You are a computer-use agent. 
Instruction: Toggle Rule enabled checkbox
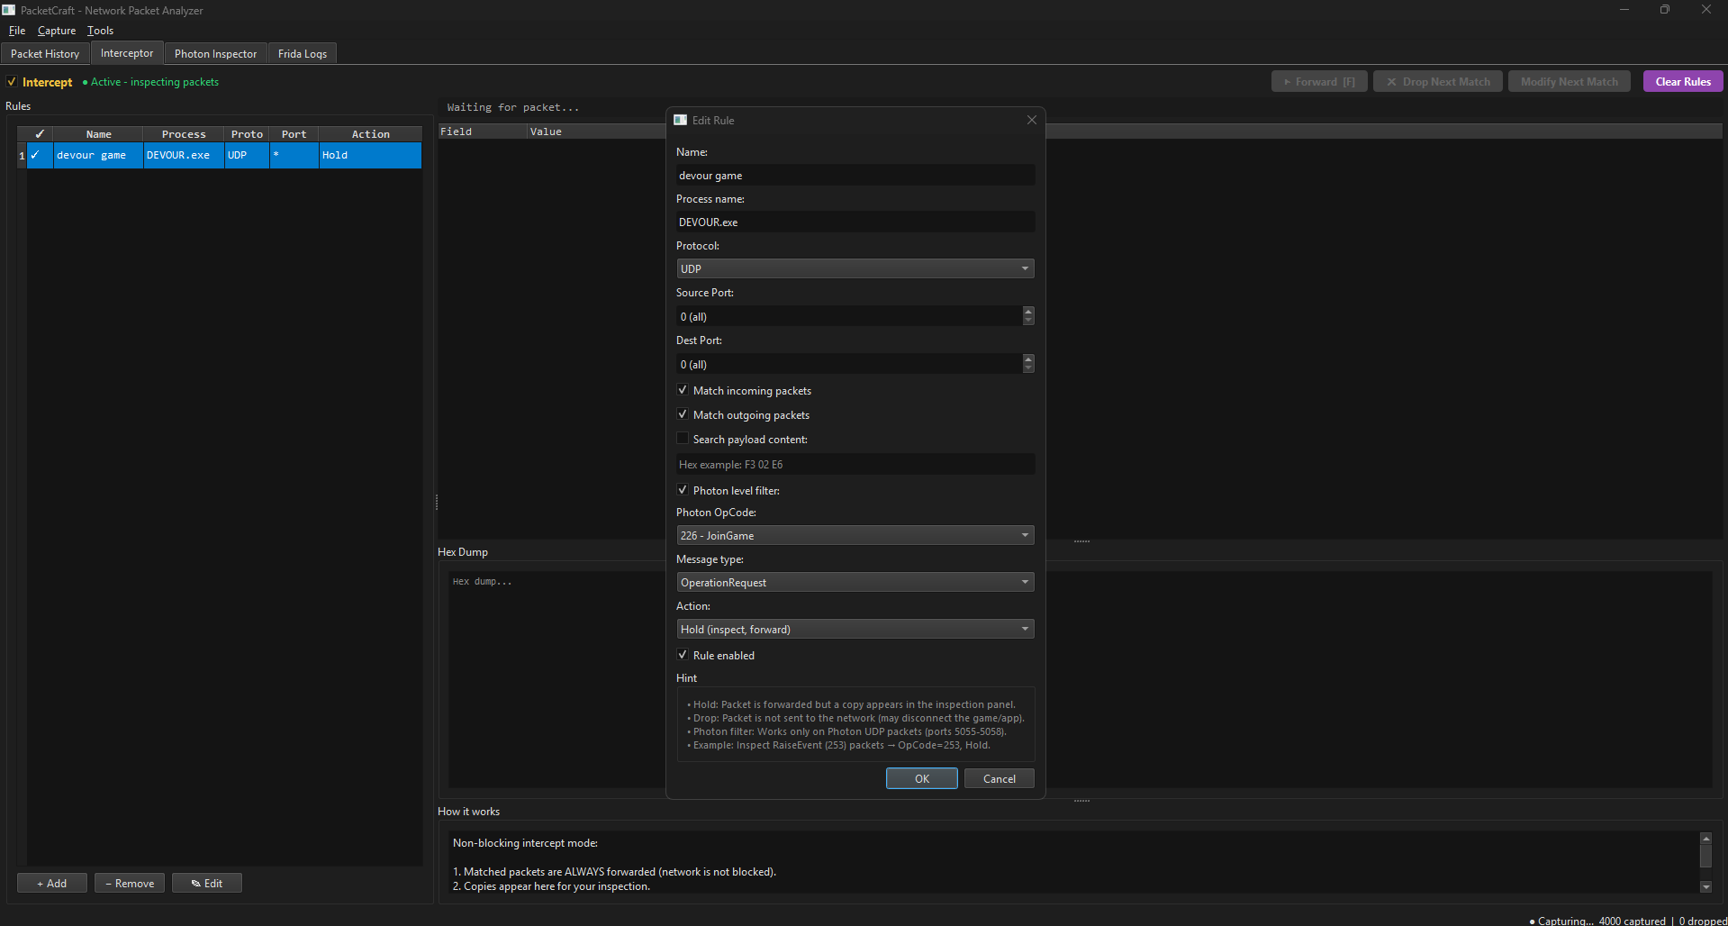coord(683,655)
